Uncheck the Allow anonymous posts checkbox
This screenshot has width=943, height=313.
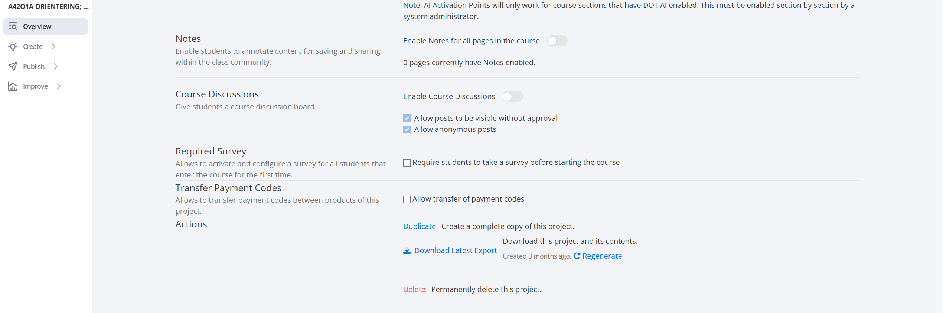coord(407,129)
